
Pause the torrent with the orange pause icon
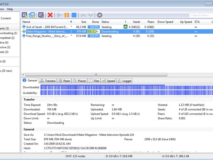point(67,15)
